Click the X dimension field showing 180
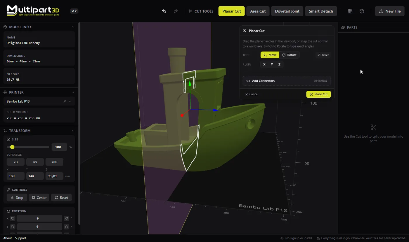 point(15,176)
